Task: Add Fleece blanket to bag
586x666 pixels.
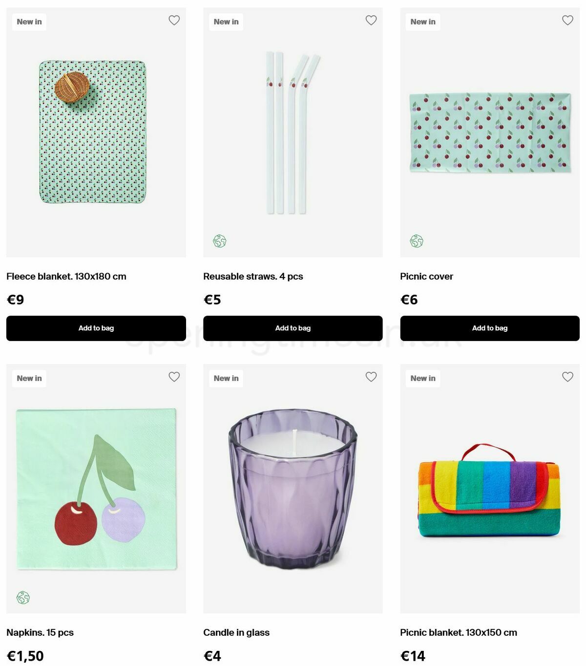Action: point(96,328)
